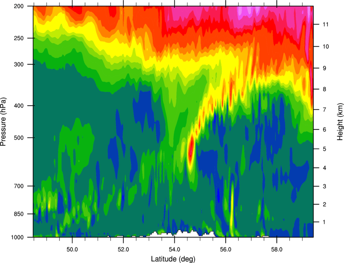Pick the 8 km height label
The image size is (344, 263).
coord(325,89)
